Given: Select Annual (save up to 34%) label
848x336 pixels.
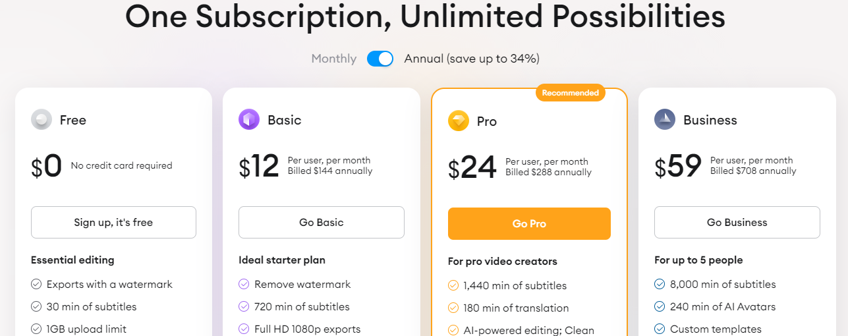Looking at the screenshot, I should click(x=472, y=59).
